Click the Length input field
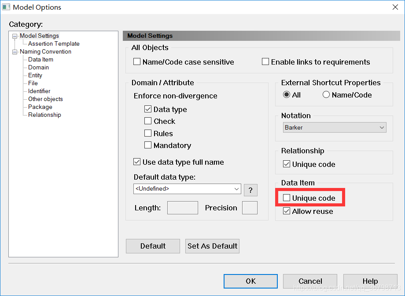Viewport: 405px width, 296px height. click(183, 208)
